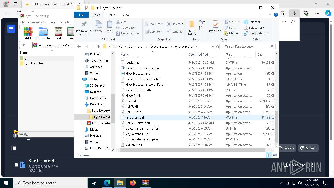Click Select none in the ribbon

[x=254, y=28]
